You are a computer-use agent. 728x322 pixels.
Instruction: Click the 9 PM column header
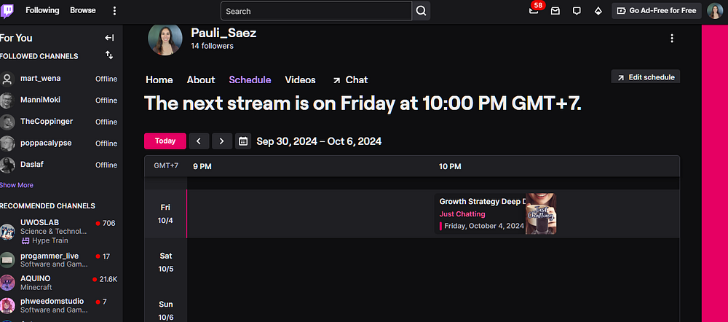[202, 166]
